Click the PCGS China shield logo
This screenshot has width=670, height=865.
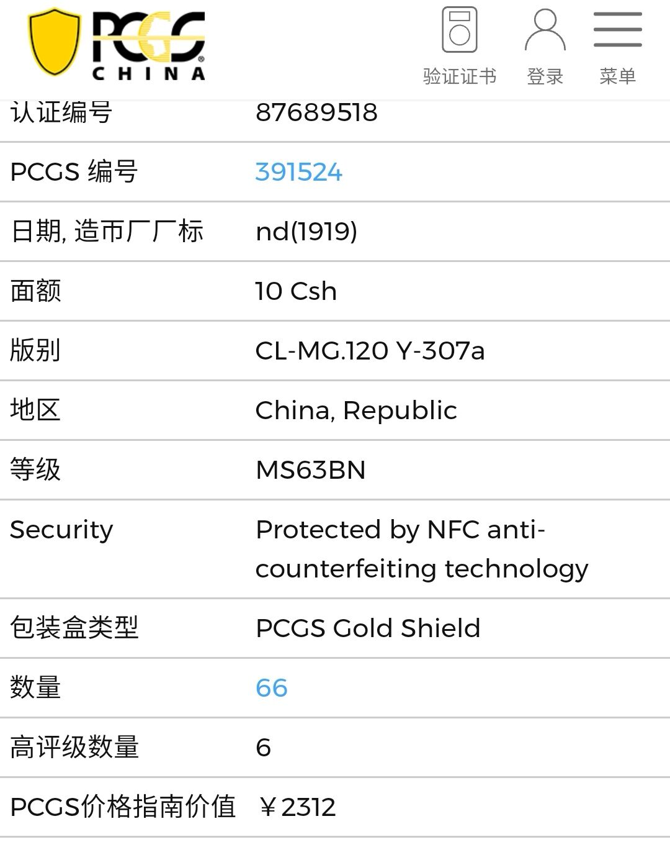point(55,42)
